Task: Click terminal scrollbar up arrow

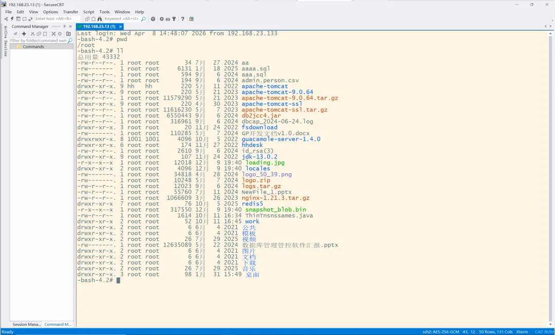Action: tap(550, 33)
